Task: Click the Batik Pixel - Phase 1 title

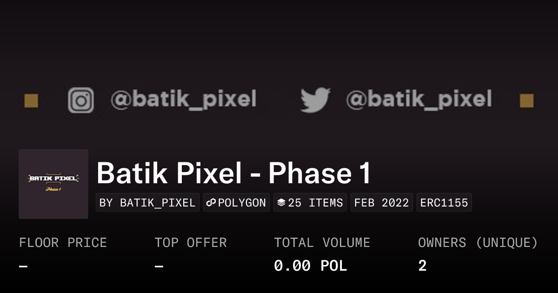Action: [x=234, y=173]
